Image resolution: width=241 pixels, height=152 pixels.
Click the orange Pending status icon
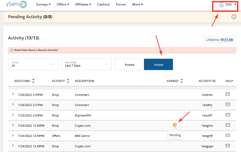[175, 125]
